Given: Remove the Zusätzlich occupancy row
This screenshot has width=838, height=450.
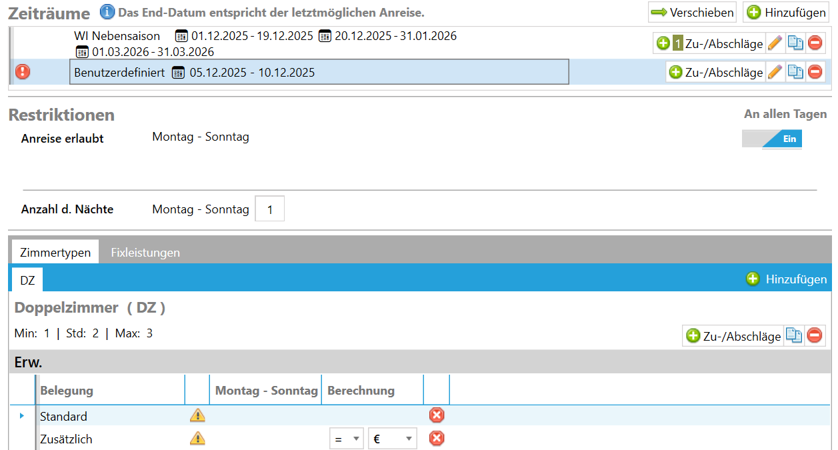Looking at the screenshot, I should [436, 438].
